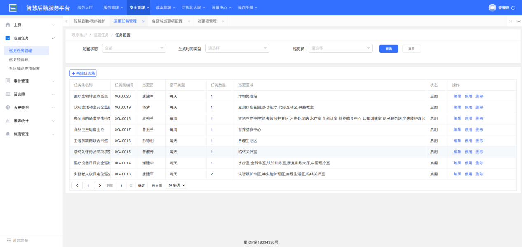Open the 配置状态 dropdown
The height and width of the screenshot is (247, 522).
coord(134,48)
